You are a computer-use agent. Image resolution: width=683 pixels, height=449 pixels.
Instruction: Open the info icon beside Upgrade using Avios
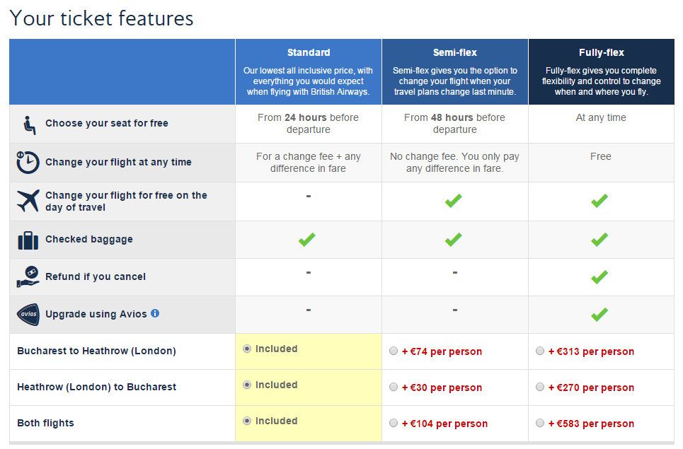pos(155,313)
